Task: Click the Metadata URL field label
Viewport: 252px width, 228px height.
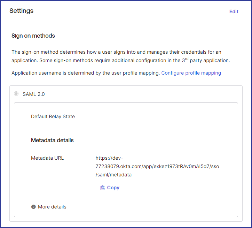Action: (x=47, y=158)
